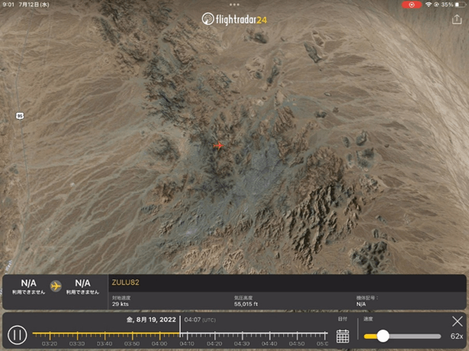Tap the white playhead marker
The height and width of the screenshot is (351, 469).
[180, 326]
